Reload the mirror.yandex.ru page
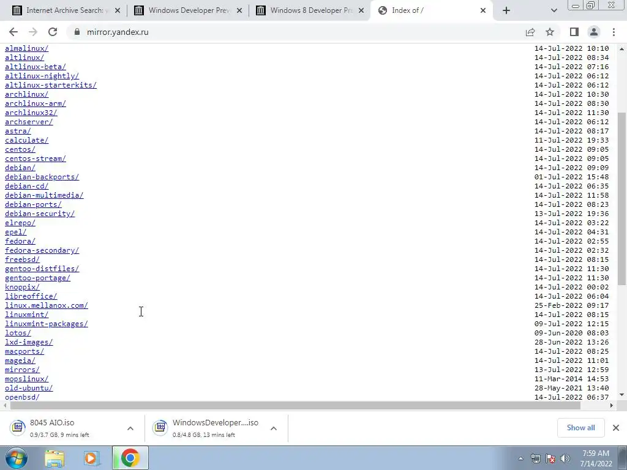The height and width of the screenshot is (470, 627). click(x=53, y=32)
